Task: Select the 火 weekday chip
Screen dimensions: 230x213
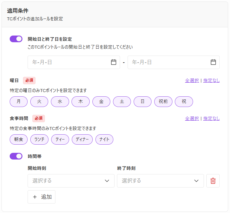Action: pos(39,101)
